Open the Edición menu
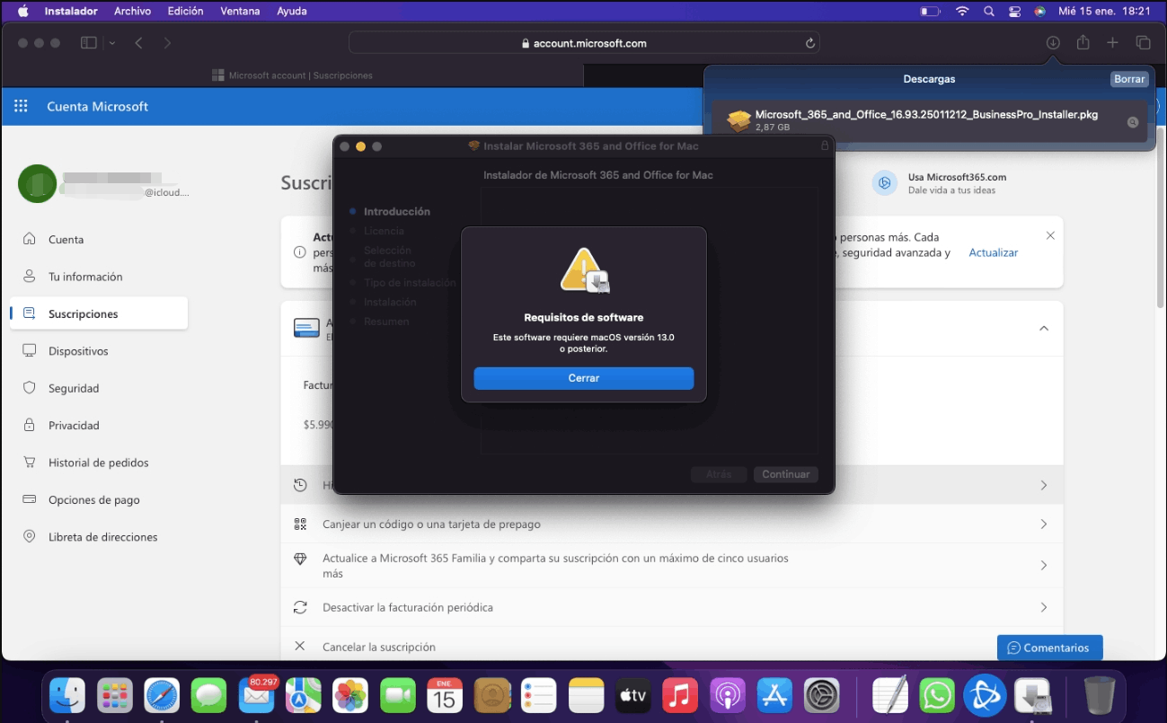This screenshot has height=723, width=1167. [x=186, y=12]
